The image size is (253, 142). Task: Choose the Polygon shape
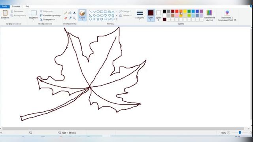(x=109, y=11)
